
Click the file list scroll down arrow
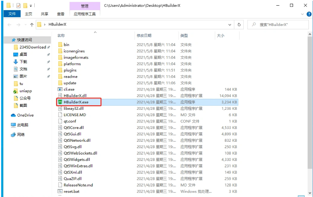point(310,193)
